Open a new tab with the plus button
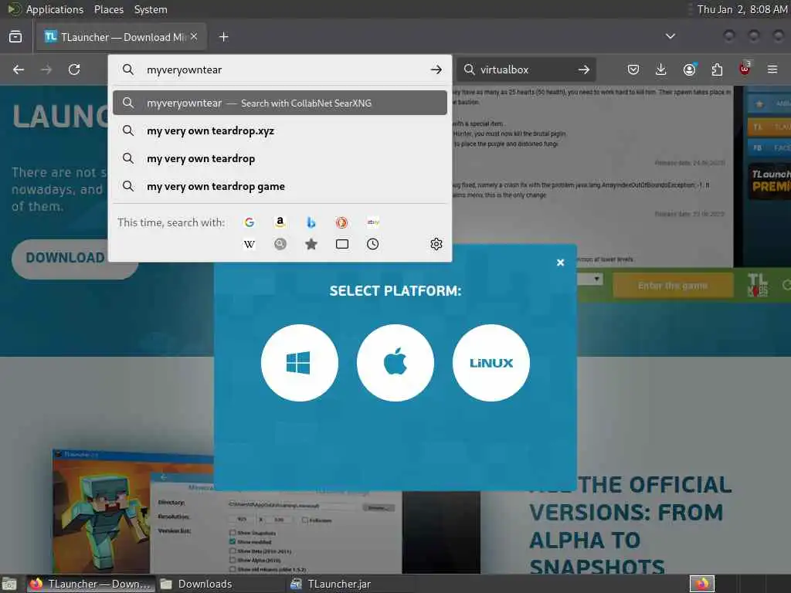Viewport: 791px width, 593px height. [x=224, y=37]
